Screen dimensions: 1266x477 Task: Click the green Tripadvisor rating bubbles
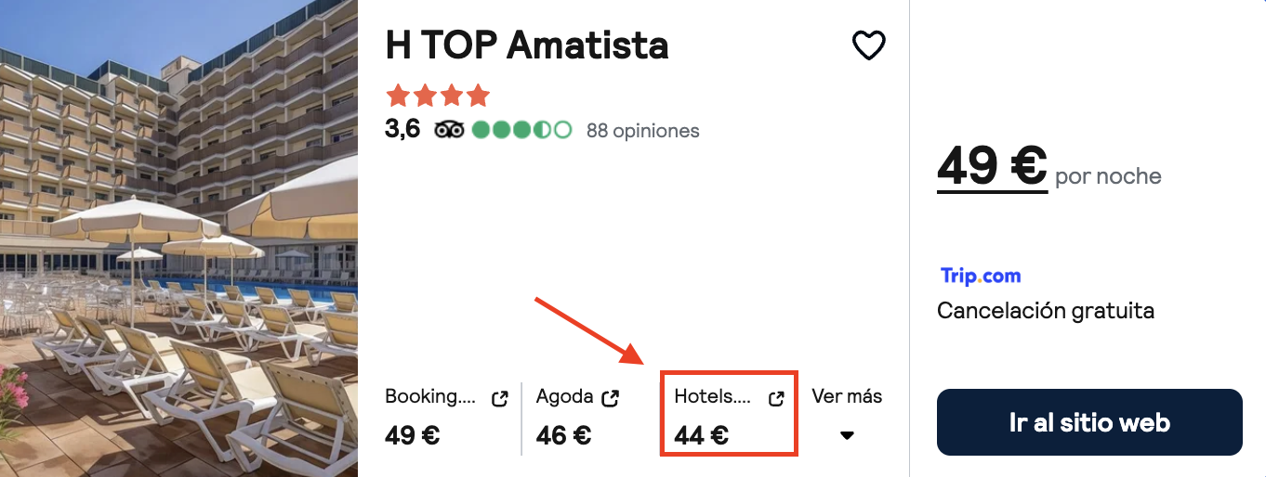(521, 130)
